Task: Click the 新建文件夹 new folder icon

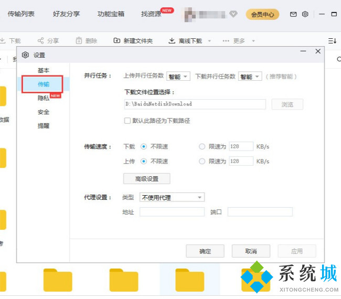Action: [x=117, y=40]
